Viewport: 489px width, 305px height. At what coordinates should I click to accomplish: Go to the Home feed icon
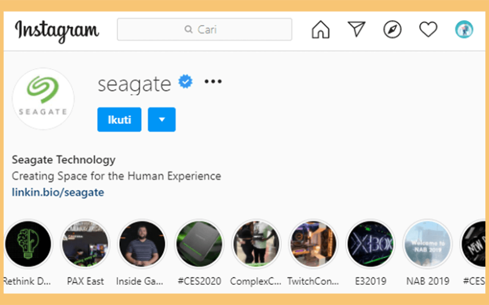(320, 29)
